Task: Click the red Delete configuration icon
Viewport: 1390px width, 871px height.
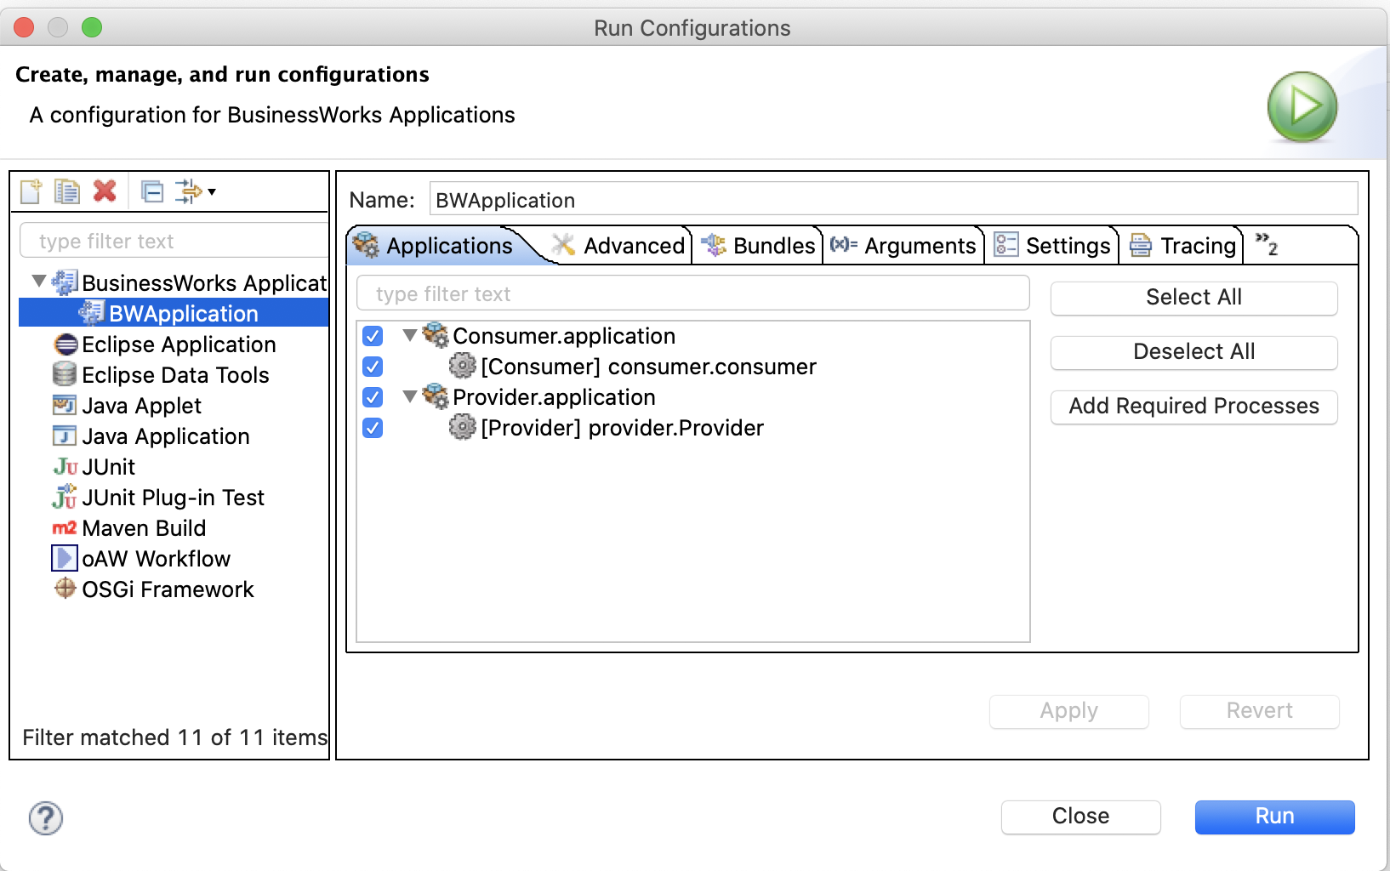Action: click(105, 191)
